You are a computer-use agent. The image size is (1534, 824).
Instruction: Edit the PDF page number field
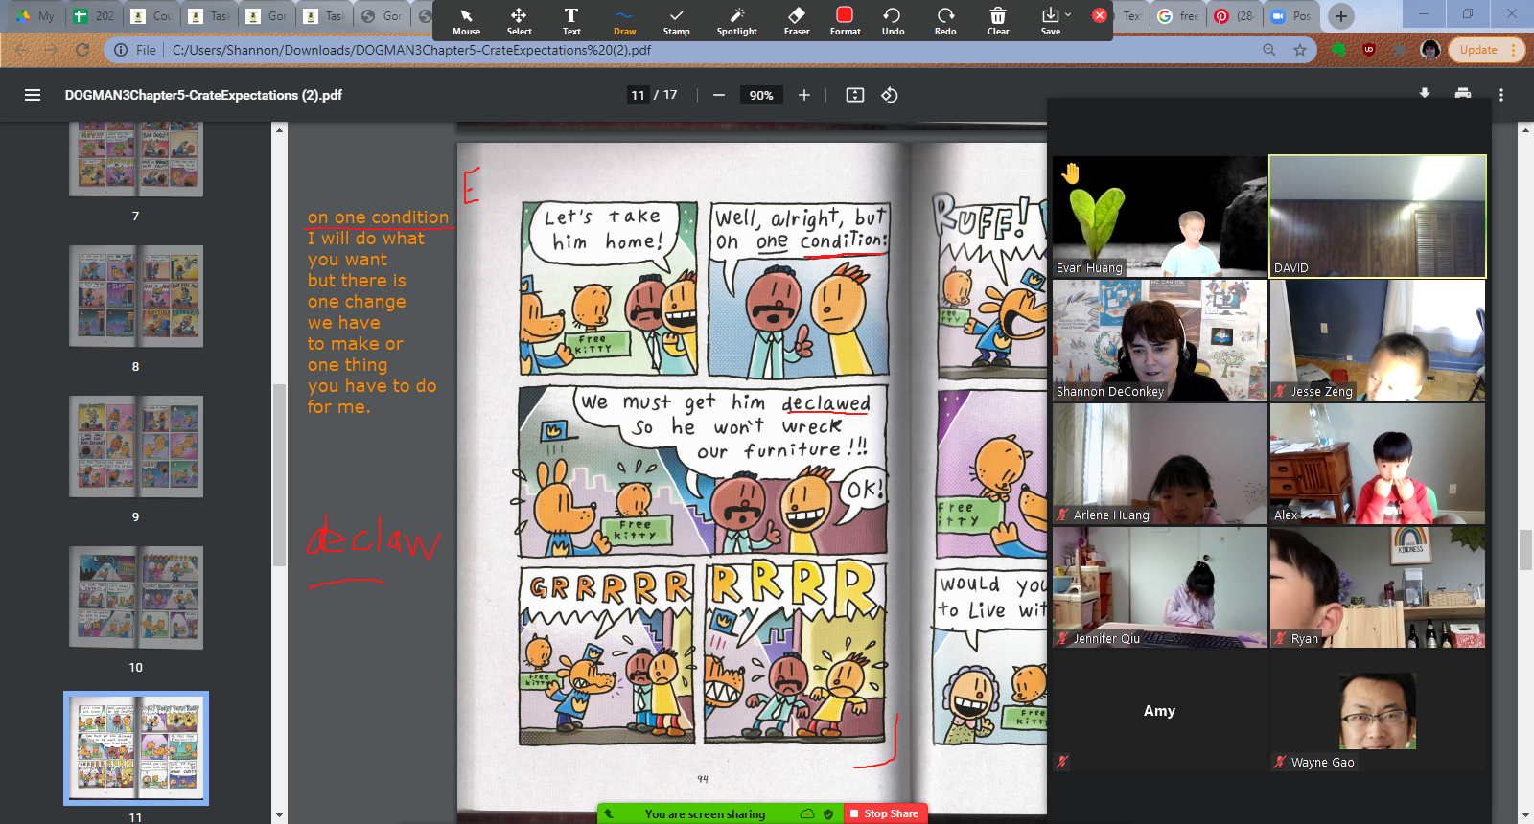(638, 95)
